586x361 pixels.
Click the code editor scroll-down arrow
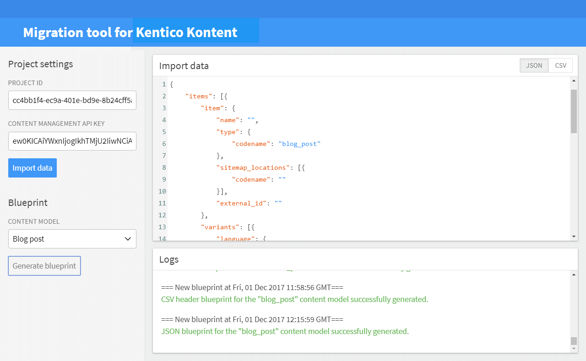click(x=574, y=237)
